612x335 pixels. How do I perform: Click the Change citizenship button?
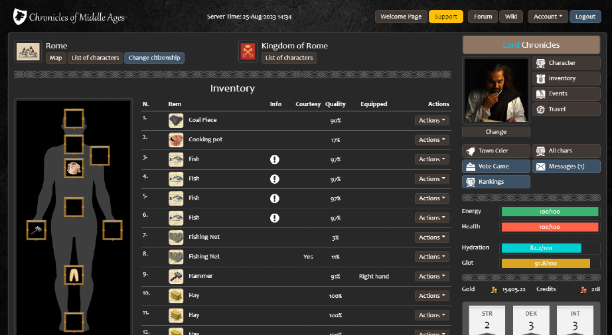[x=154, y=58]
